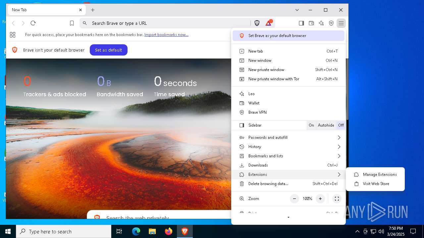
Task: Open File Explorer from taskbar
Action: [x=152, y=231]
